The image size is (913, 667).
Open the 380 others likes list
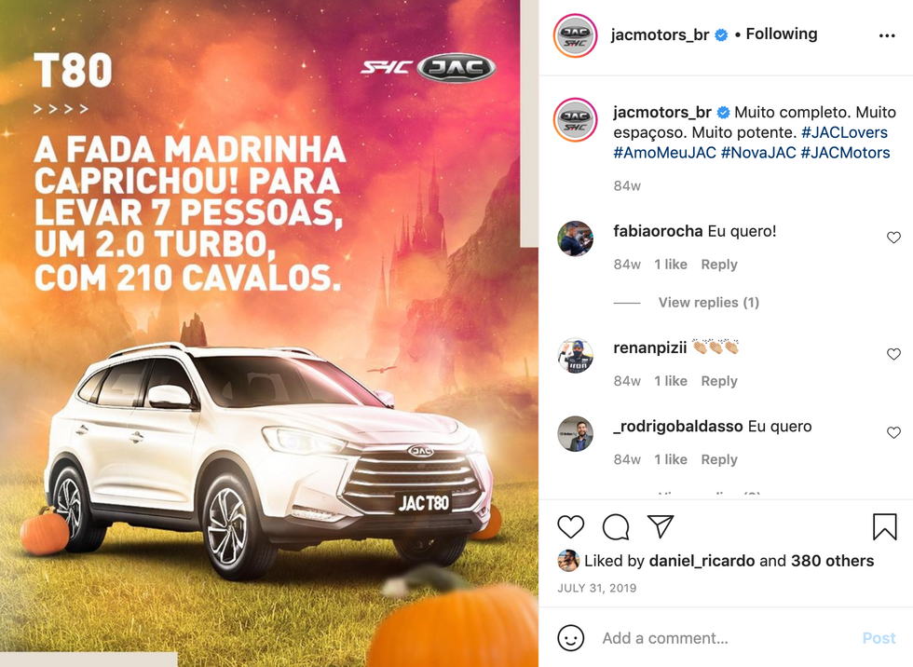832,561
